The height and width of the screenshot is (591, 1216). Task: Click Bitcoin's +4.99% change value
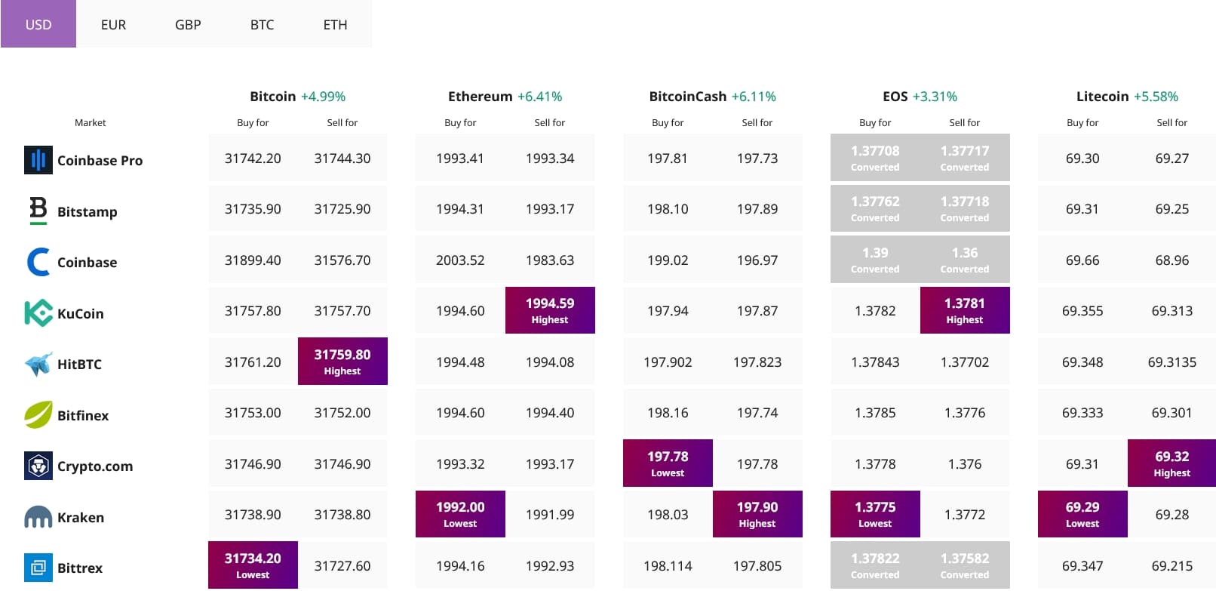pyautogui.click(x=323, y=96)
